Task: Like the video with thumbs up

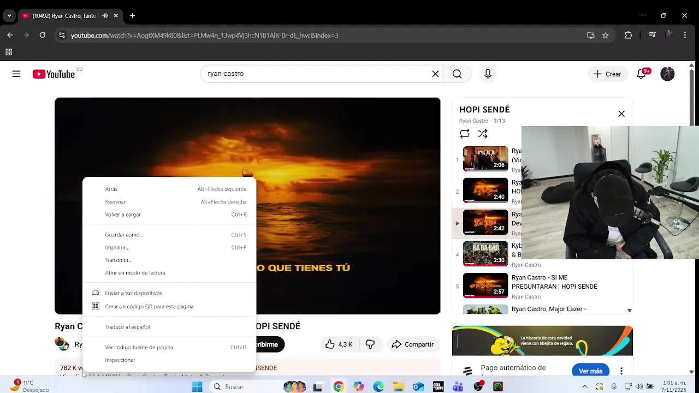Action: [x=339, y=344]
